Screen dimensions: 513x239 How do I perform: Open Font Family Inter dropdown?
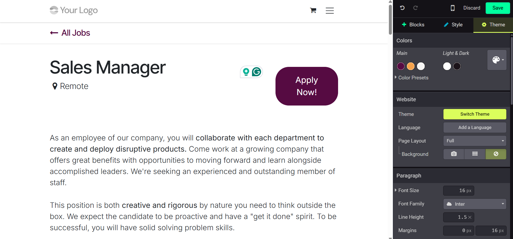click(474, 204)
